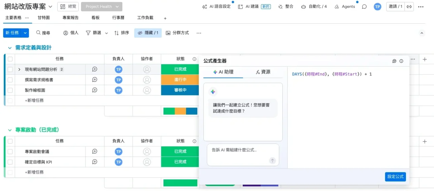The image size is (434, 191).
Task: Check the 現有網站問題分析 row checkbox
Action: 10,69
